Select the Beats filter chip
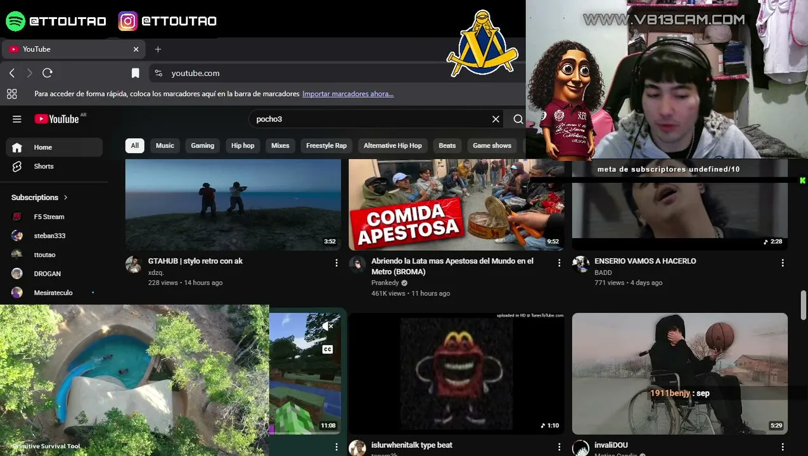This screenshot has width=808, height=456. [x=447, y=146]
